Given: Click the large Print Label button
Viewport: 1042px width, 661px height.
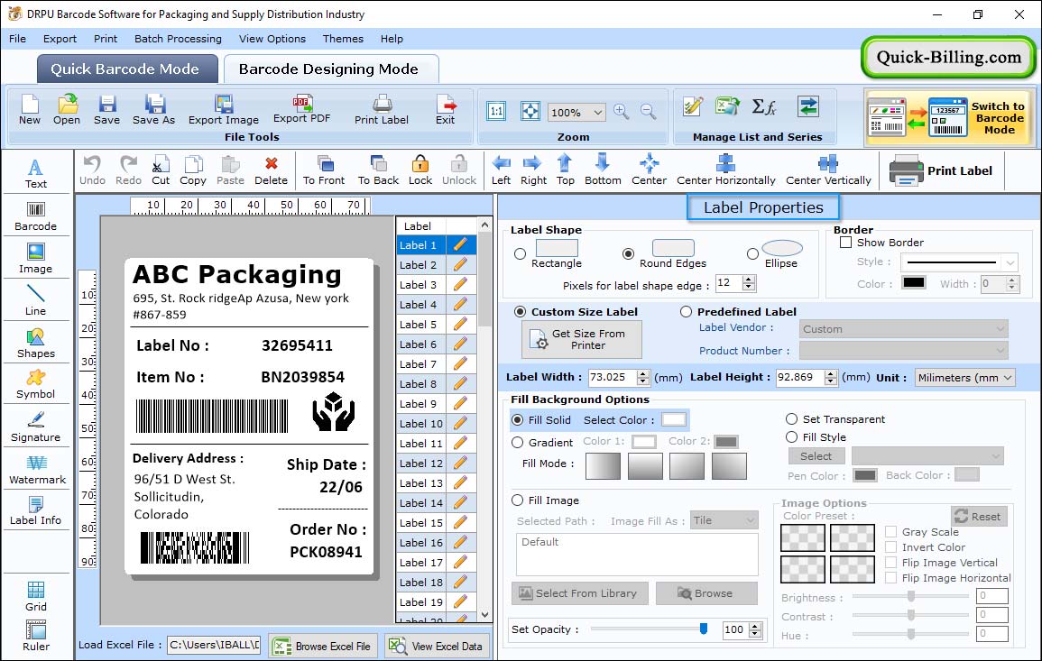Looking at the screenshot, I should (941, 170).
